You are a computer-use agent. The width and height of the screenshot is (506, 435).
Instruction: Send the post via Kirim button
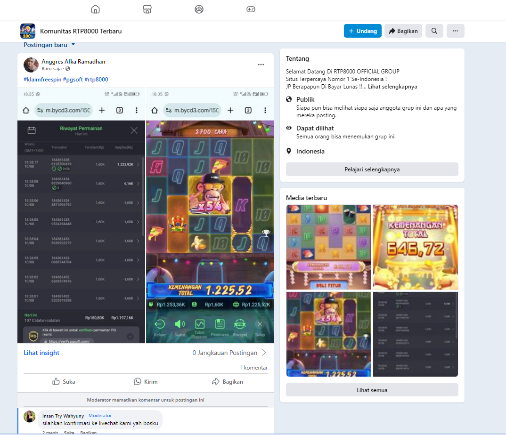point(146,381)
